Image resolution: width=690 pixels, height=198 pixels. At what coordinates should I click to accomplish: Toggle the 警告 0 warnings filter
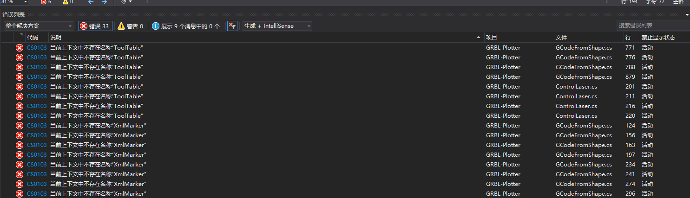coord(130,26)
